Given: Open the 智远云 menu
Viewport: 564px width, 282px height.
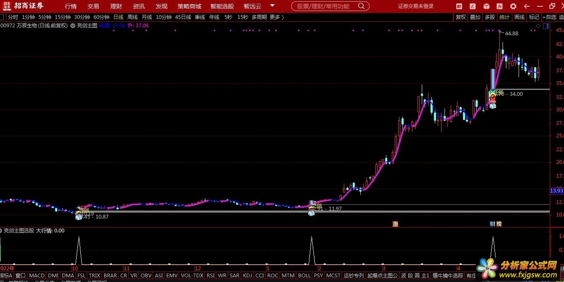Looking at the screenshot, I should [253, 6].
